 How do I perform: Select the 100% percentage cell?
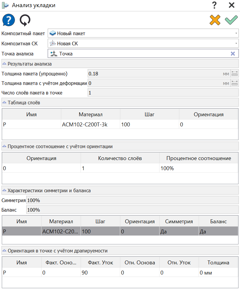pos(199,168)
